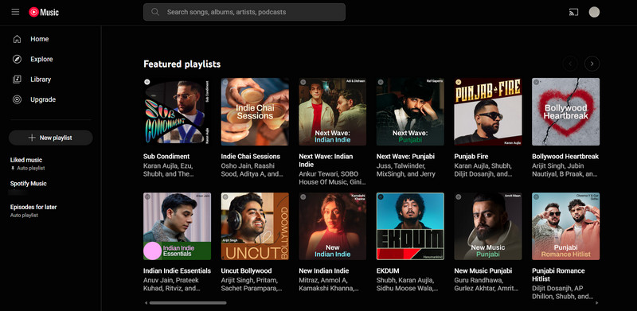This screenshot has height=311, width=637.
Task: Click the New Indian Indie title
Action: pyautogui.click(x=324, y=270)
